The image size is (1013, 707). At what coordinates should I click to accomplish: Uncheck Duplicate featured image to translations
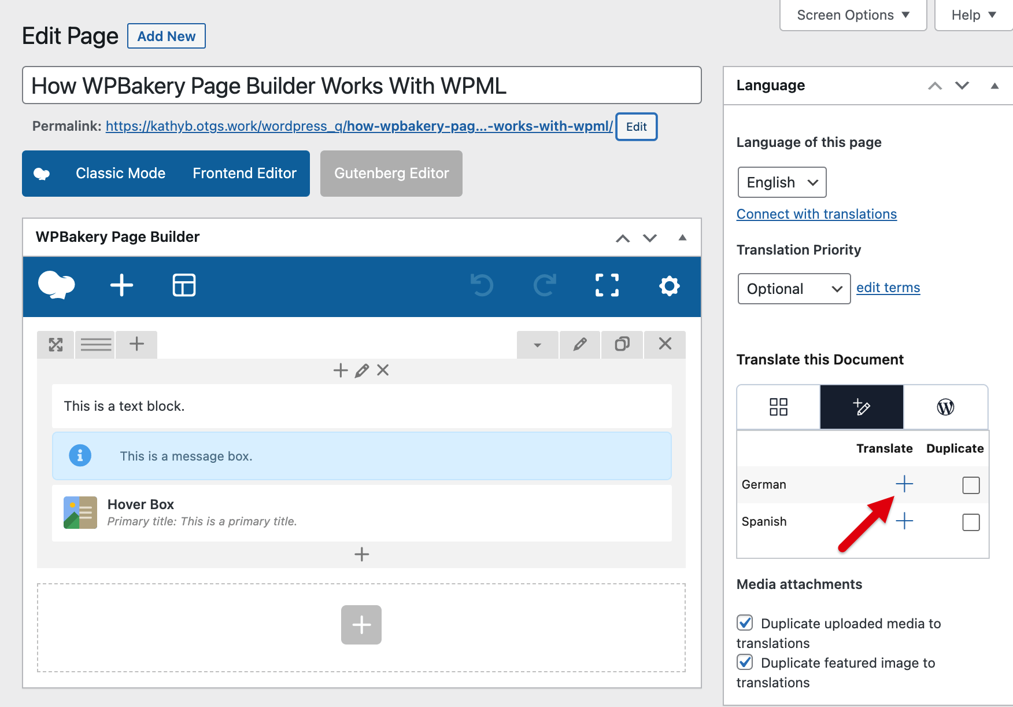point(745,662)
